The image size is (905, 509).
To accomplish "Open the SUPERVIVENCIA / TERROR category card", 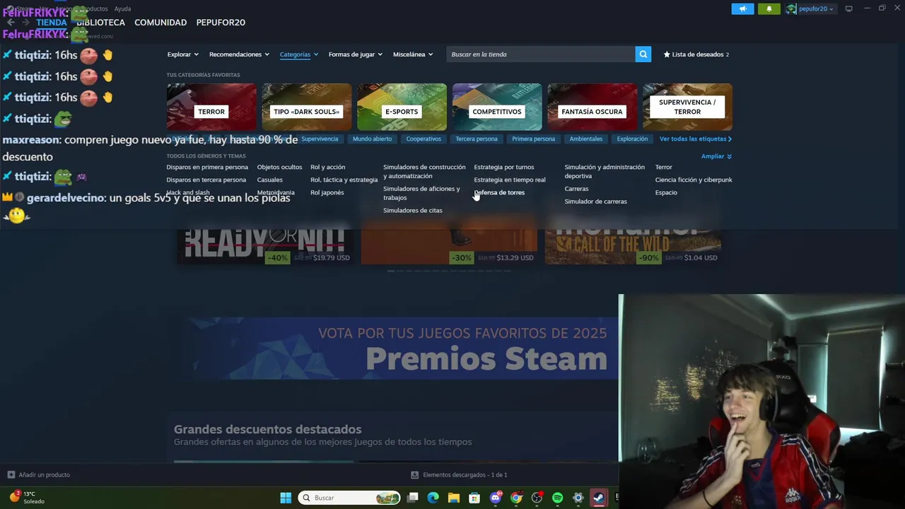I will pyautogui.click(x=687, y=107).
